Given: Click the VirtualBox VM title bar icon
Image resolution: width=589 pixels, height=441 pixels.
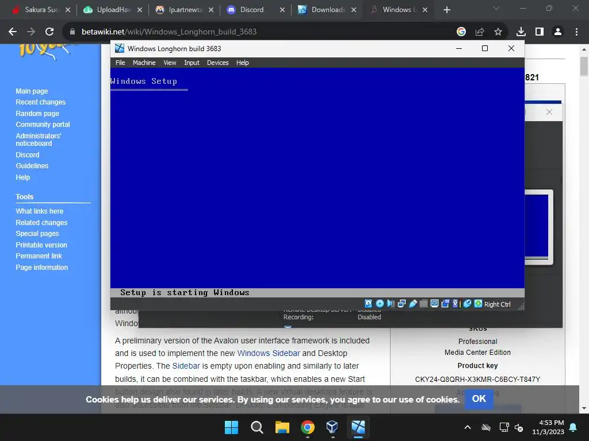Looking at the screenshot, I should click(x=120, y=48).
